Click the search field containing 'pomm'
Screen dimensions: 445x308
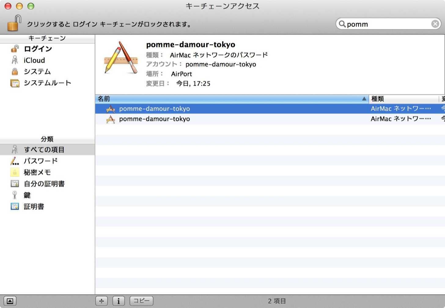point(388,24)
